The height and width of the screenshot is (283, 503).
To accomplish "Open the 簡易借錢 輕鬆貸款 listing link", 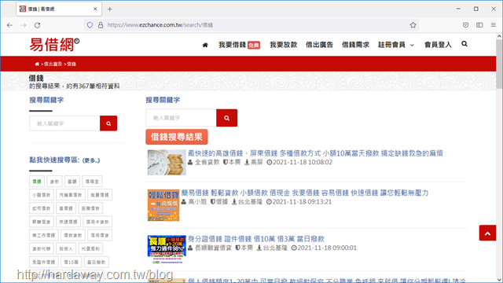I will tap(305, 193).
